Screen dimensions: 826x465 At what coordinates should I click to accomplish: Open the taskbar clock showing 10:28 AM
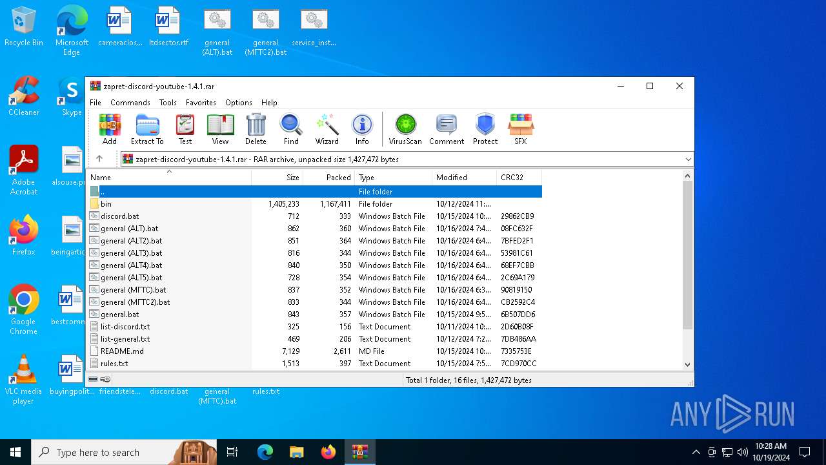[x=772, y=452]
